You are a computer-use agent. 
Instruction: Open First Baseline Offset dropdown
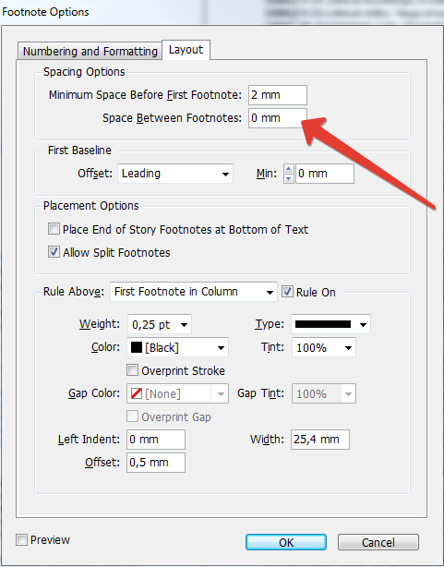pos(175,174)
